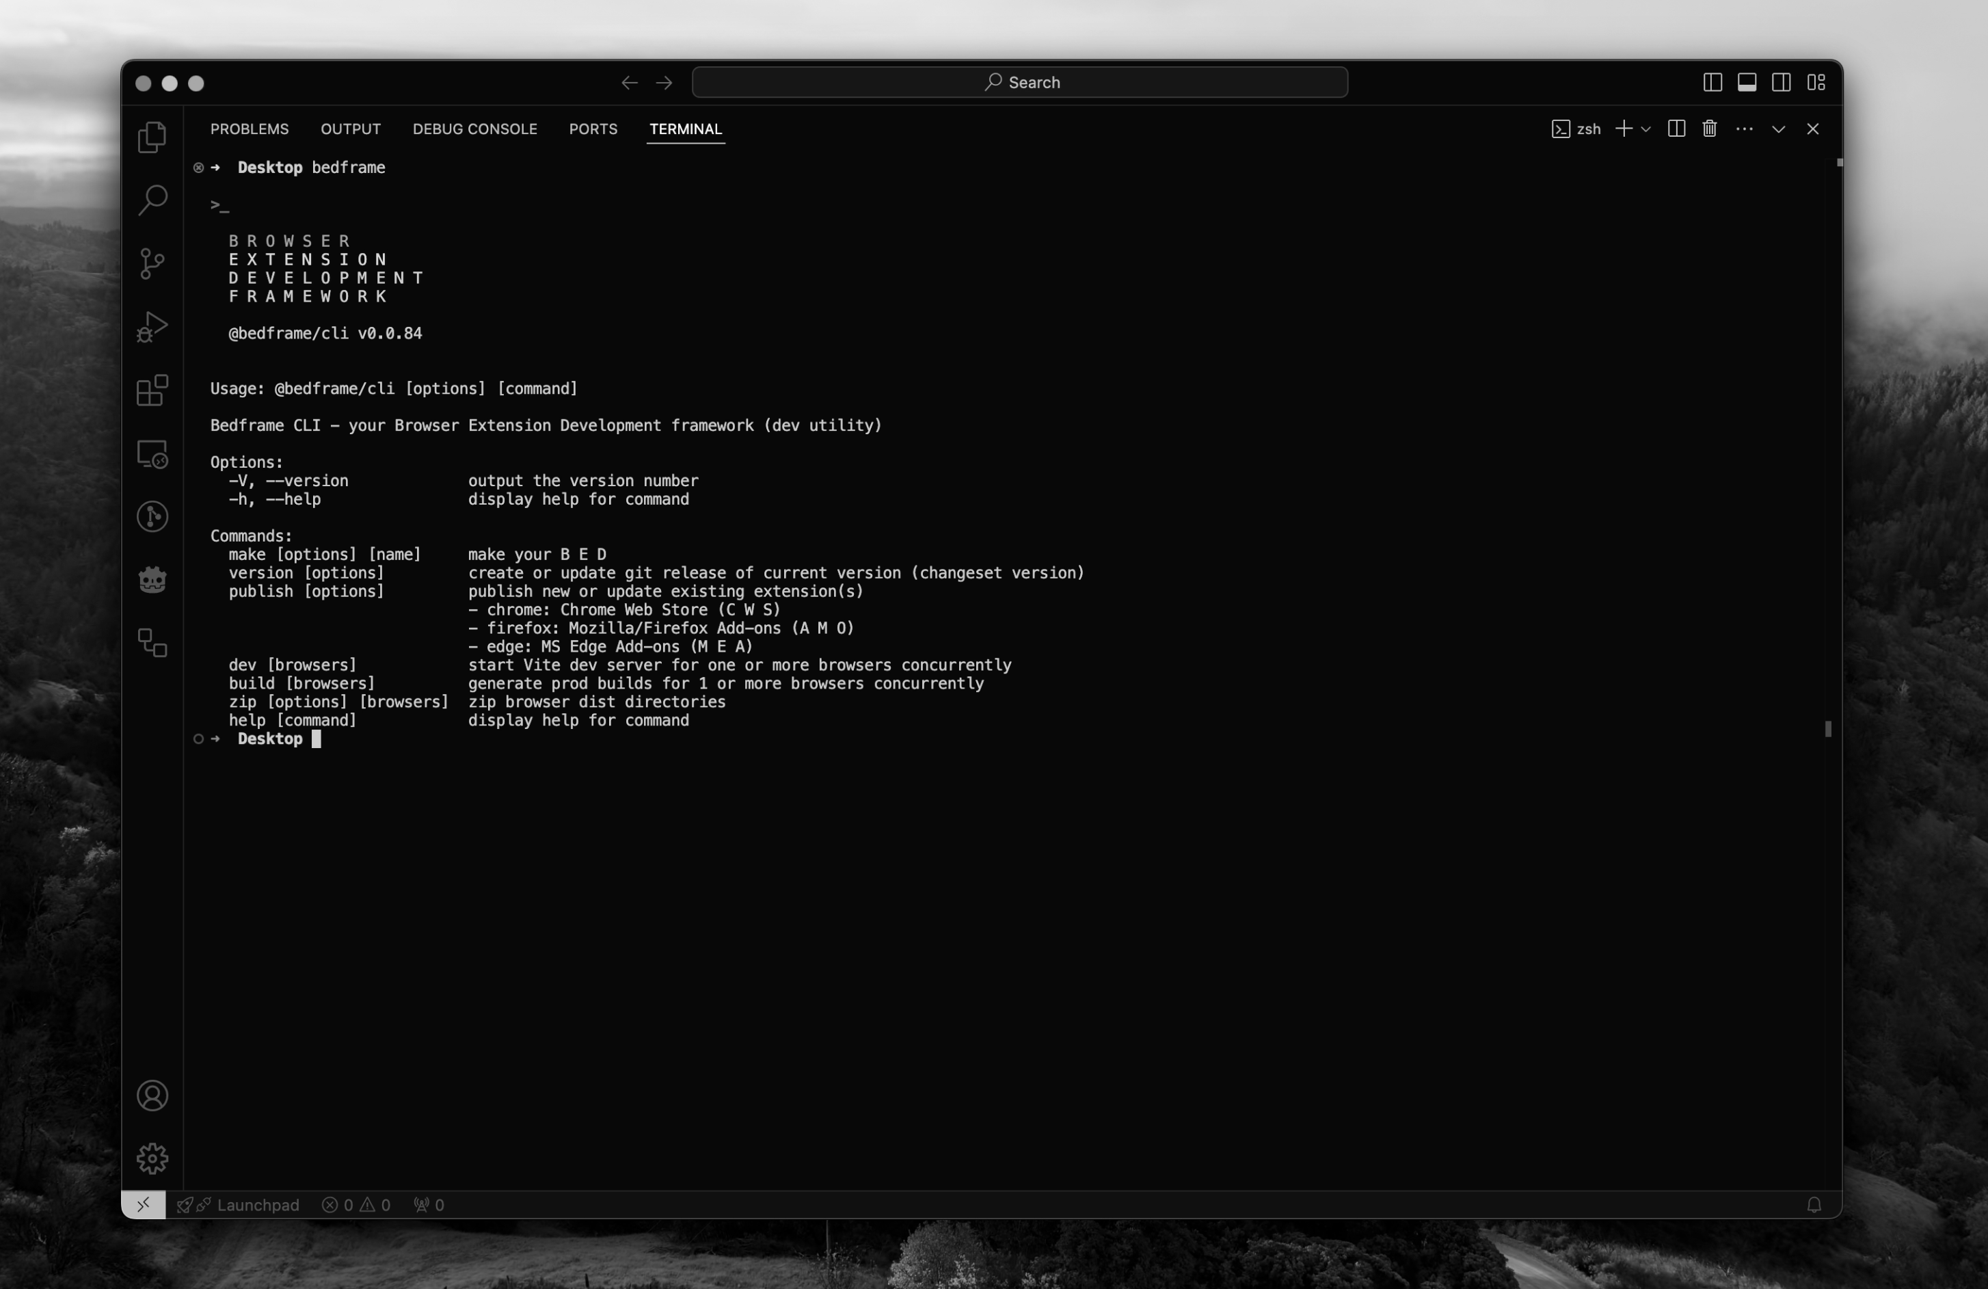Open the Godot robot-face icon view
Screen dimensions: 1988x1289
click(x=152, y=580)
